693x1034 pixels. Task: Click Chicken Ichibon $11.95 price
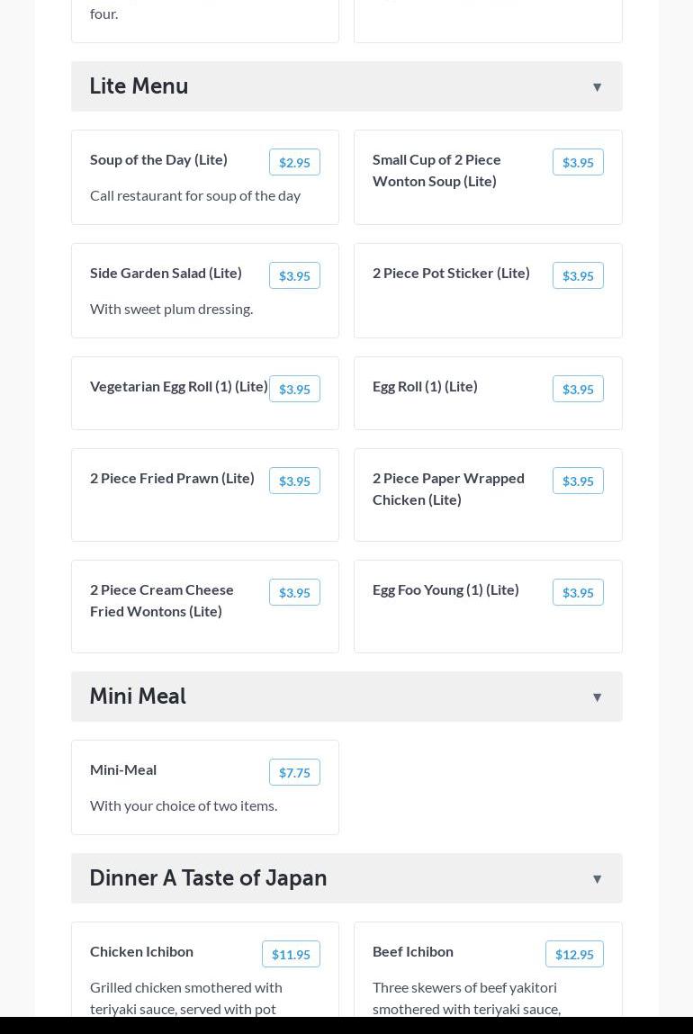[291, 954]
